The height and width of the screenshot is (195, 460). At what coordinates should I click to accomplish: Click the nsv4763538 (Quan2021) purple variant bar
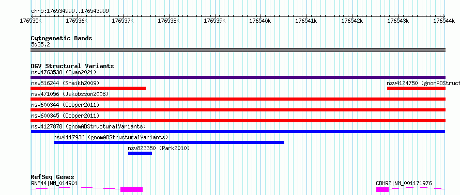point(238,77)
